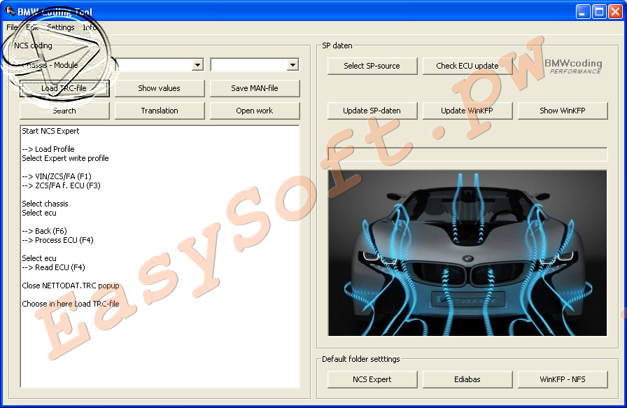
Task: Minimize the BMW Coding Tool window
Action: pyautogui.click(x=583, y=12)
